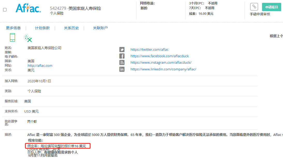Click the Facebook icon
The image size is (283, 161).
[x=122, y=56]
